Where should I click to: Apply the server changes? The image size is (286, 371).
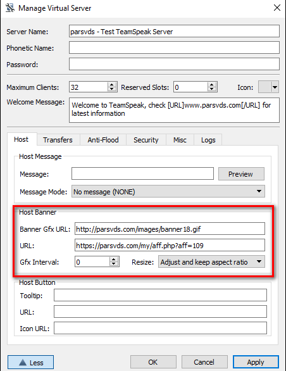click(x=256, y=362)
